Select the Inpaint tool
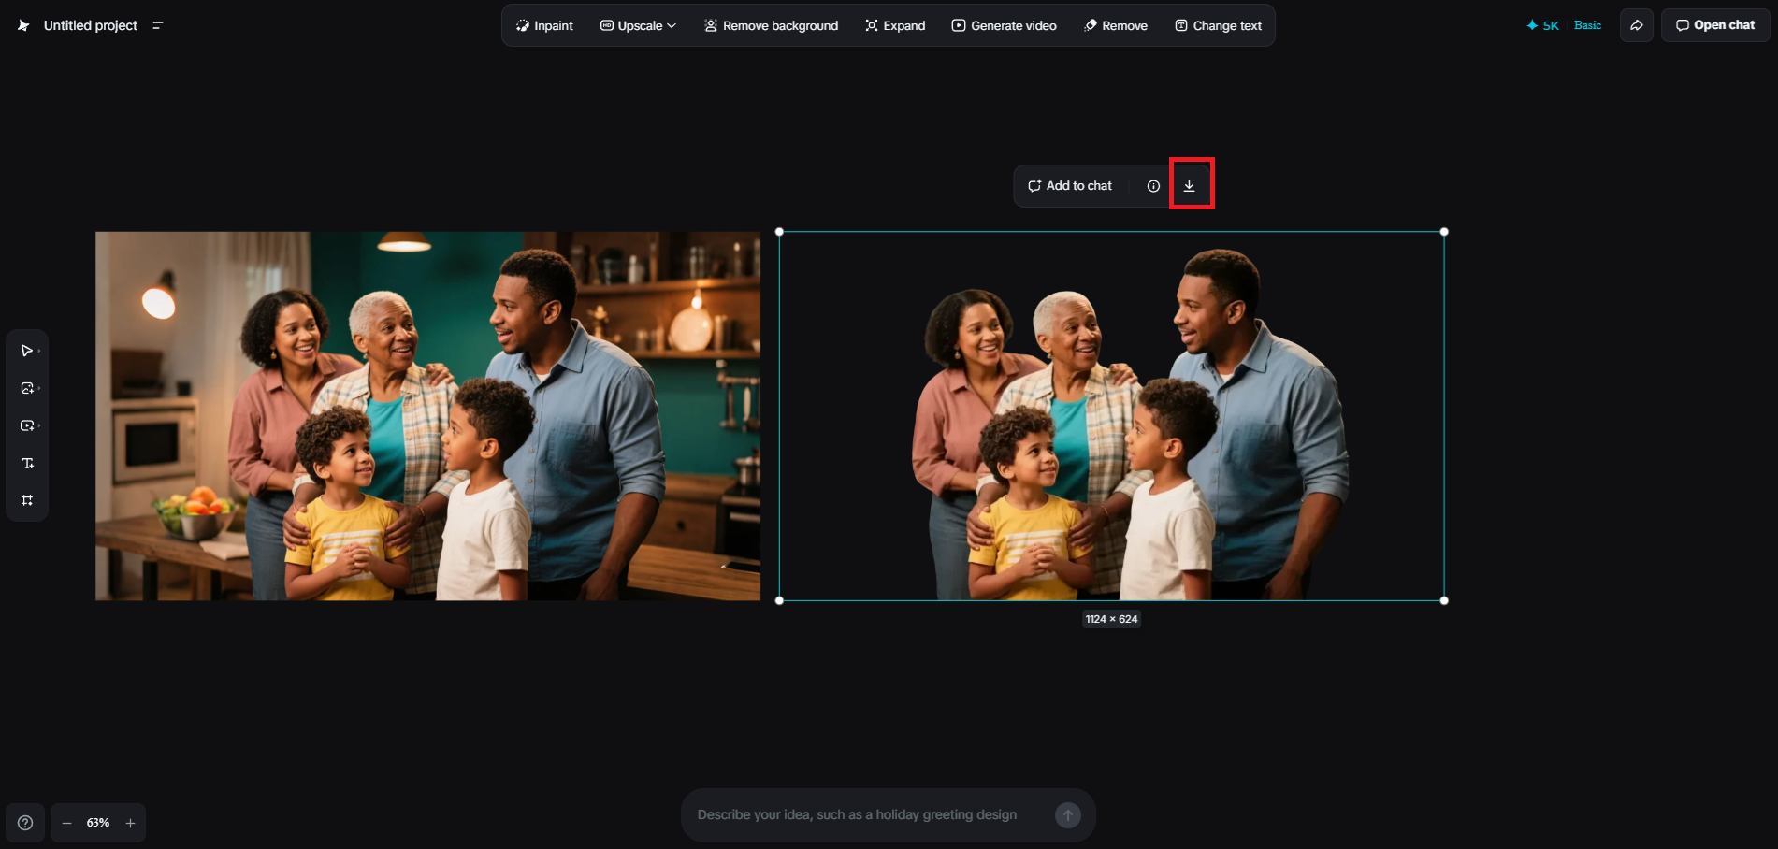 point(544,25)
